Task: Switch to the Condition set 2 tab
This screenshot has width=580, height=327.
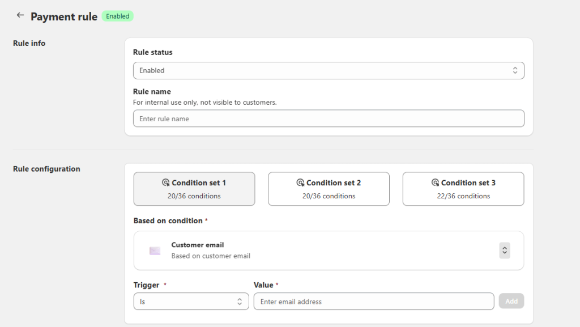Action: tap(329, 189)
